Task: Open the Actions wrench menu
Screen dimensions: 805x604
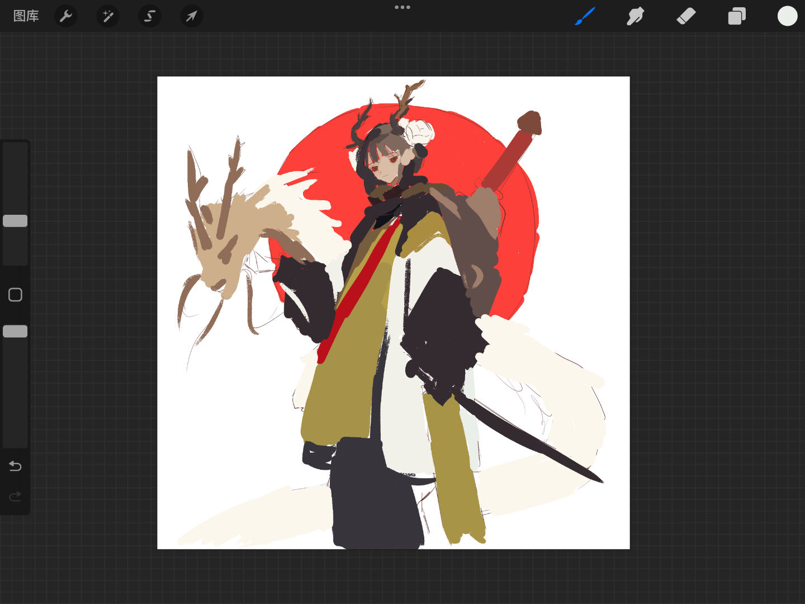Action: click(66, 16)
